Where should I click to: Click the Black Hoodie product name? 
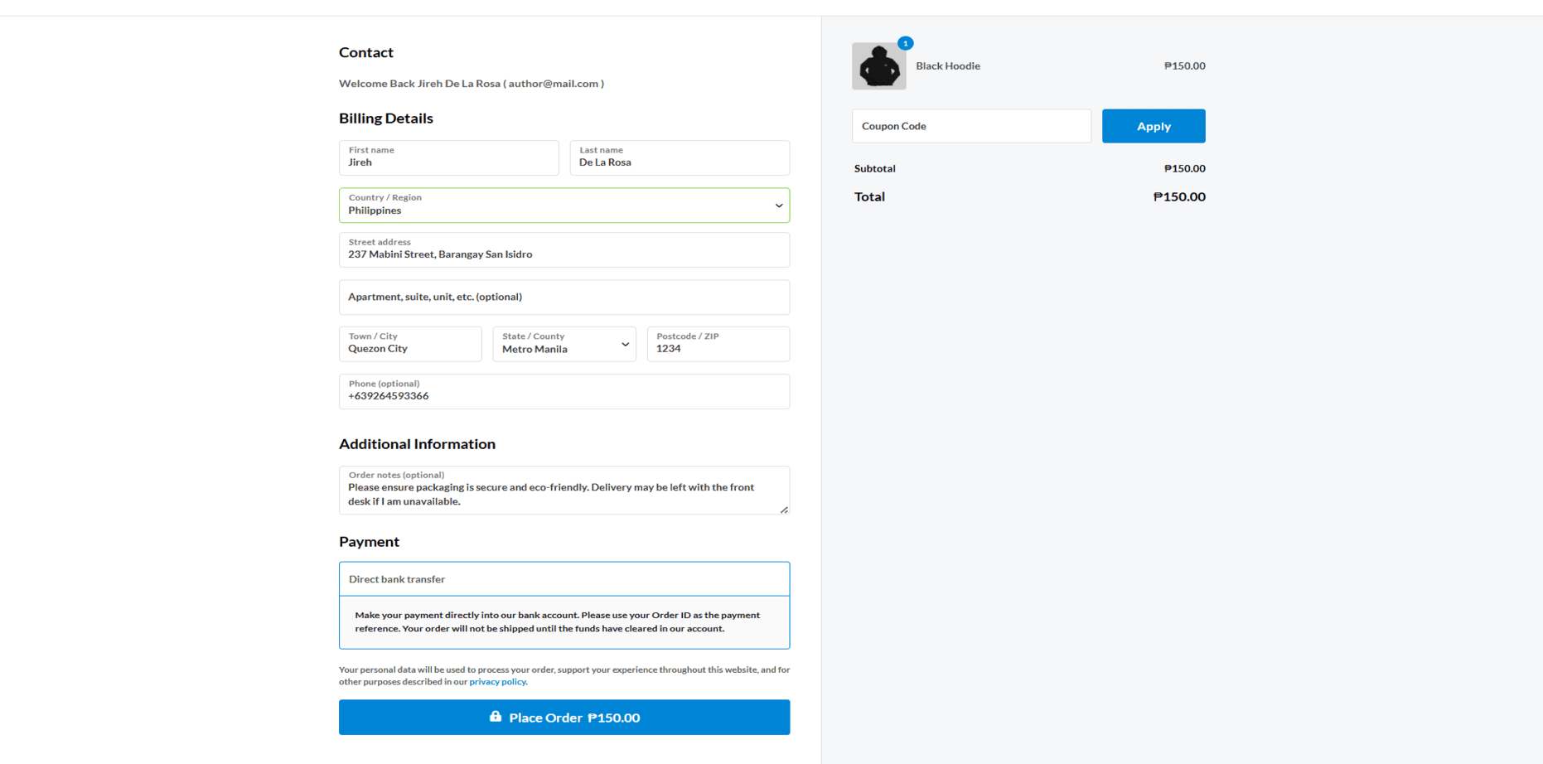[948, 66]
